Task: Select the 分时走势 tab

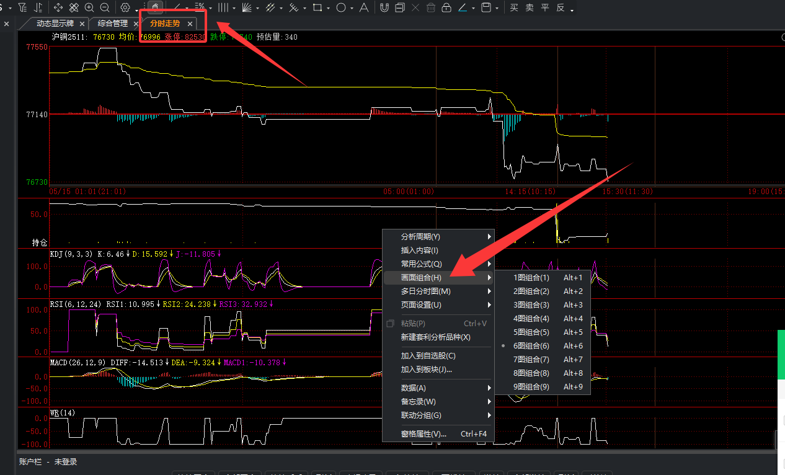Action: 165,24
